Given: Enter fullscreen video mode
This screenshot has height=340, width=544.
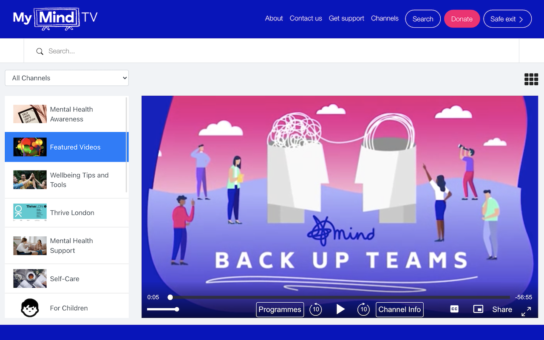Looking at the screenshot, I should point(526,311).
